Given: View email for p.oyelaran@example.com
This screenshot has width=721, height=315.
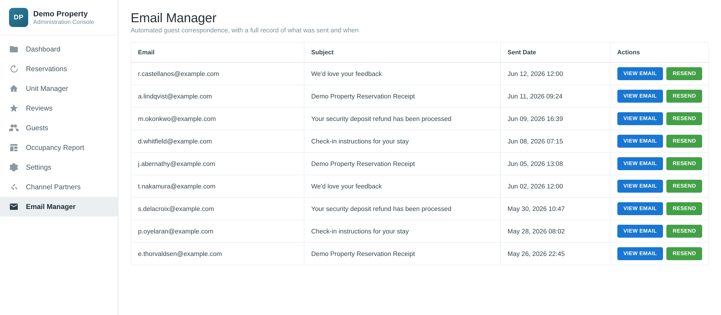Looking at the screenshot, I should click(640, 231).
